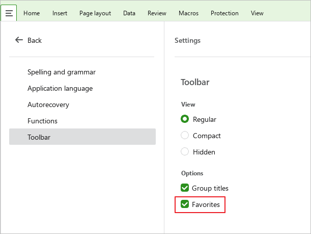Open the Review tab

(157, 13)
